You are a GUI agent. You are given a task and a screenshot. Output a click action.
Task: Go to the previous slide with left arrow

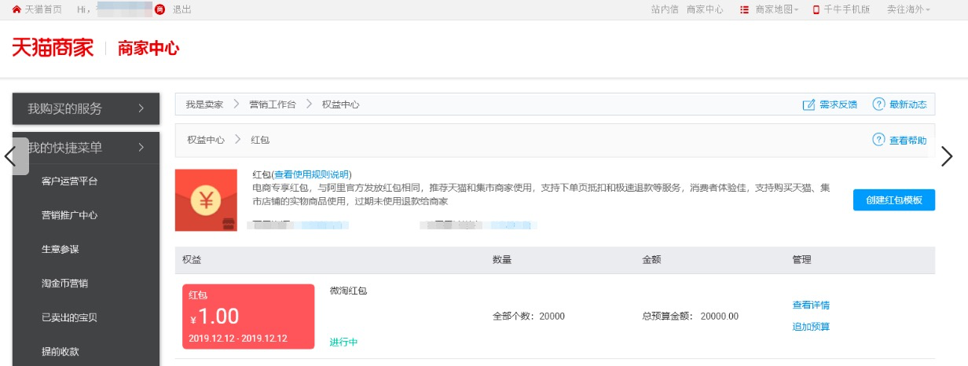pyautogui.click(x=10, y=156)
